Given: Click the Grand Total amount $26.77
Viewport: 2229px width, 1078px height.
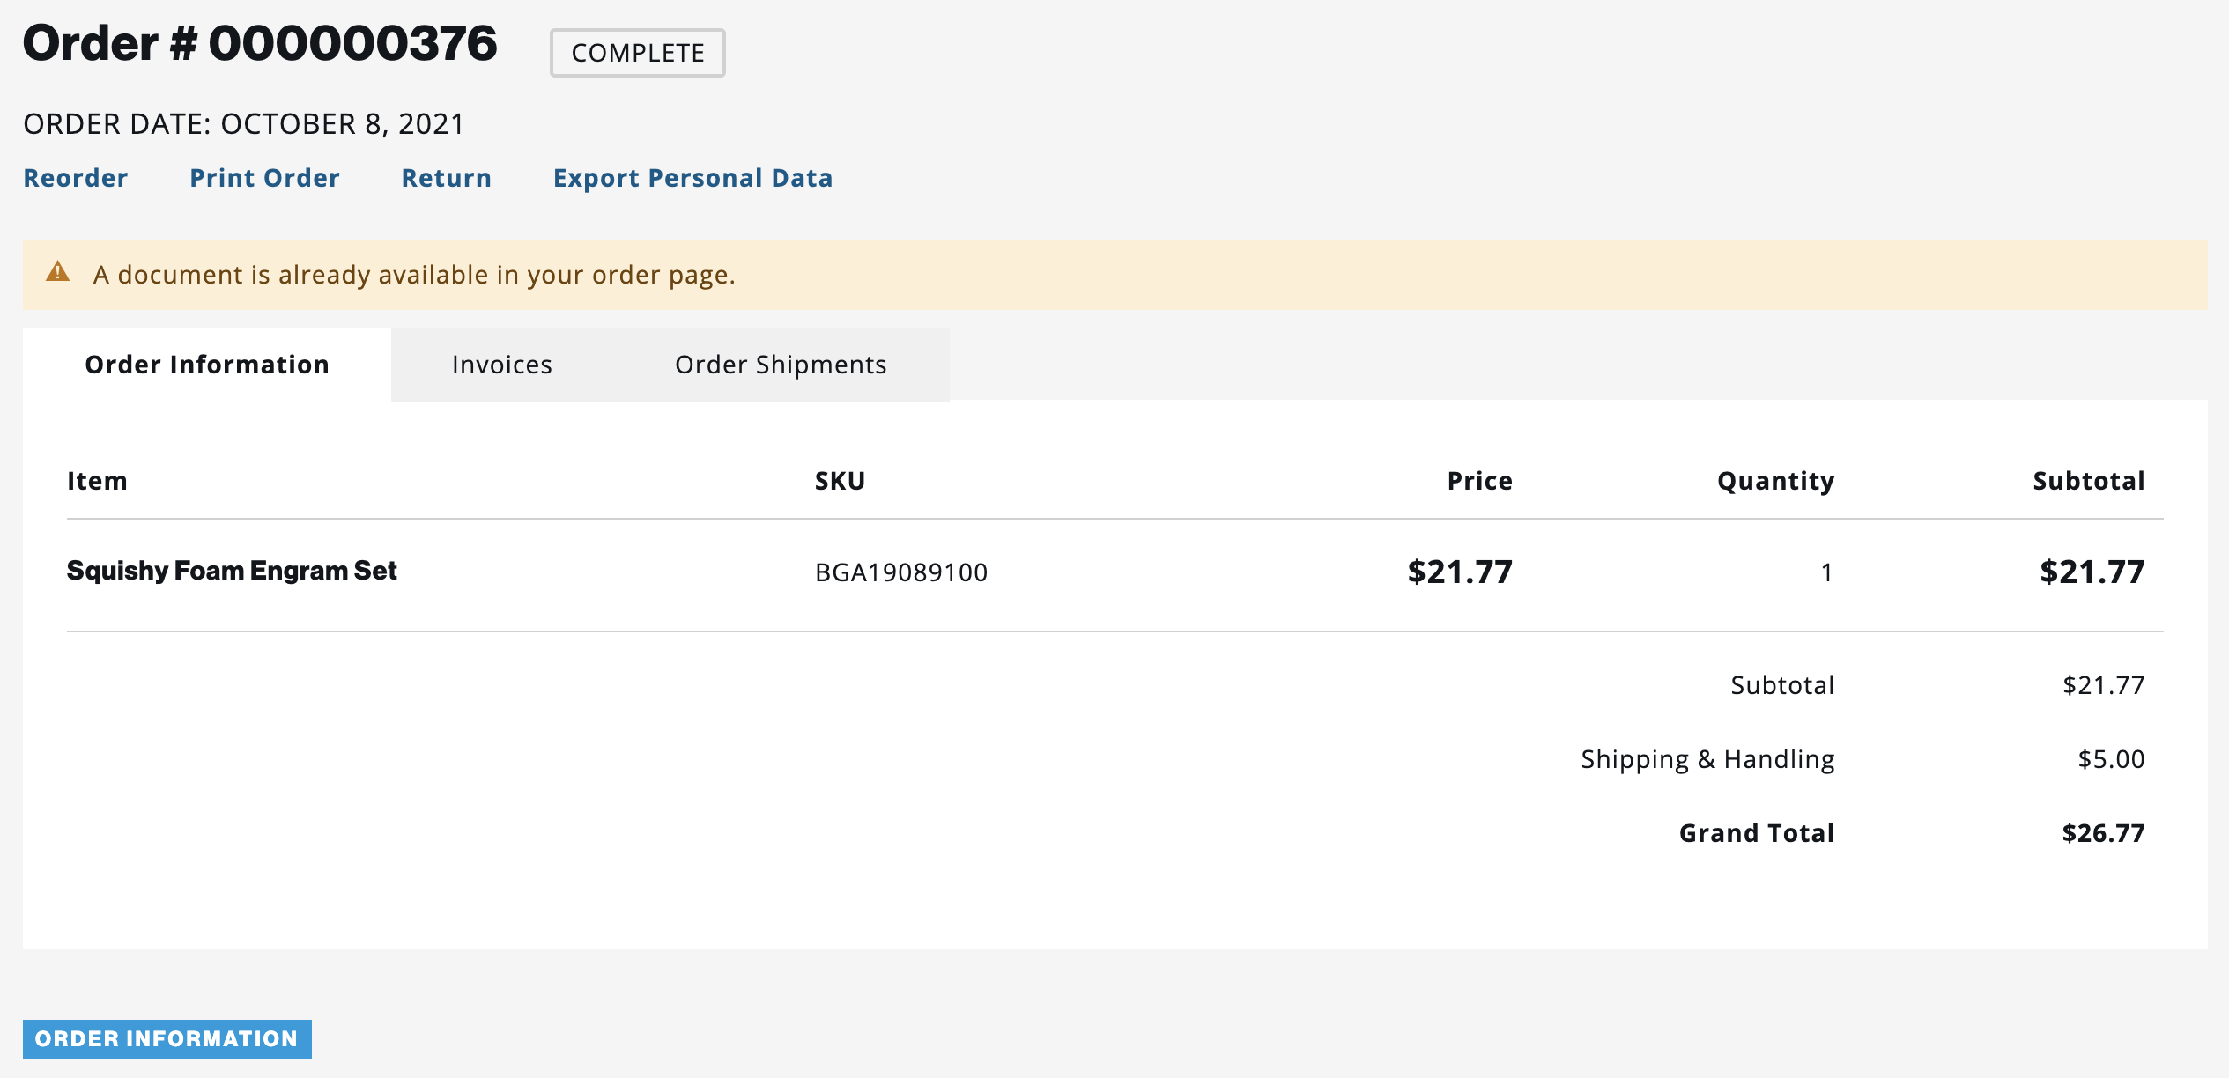Looking at the screenshot, I should pos(2103,833).
